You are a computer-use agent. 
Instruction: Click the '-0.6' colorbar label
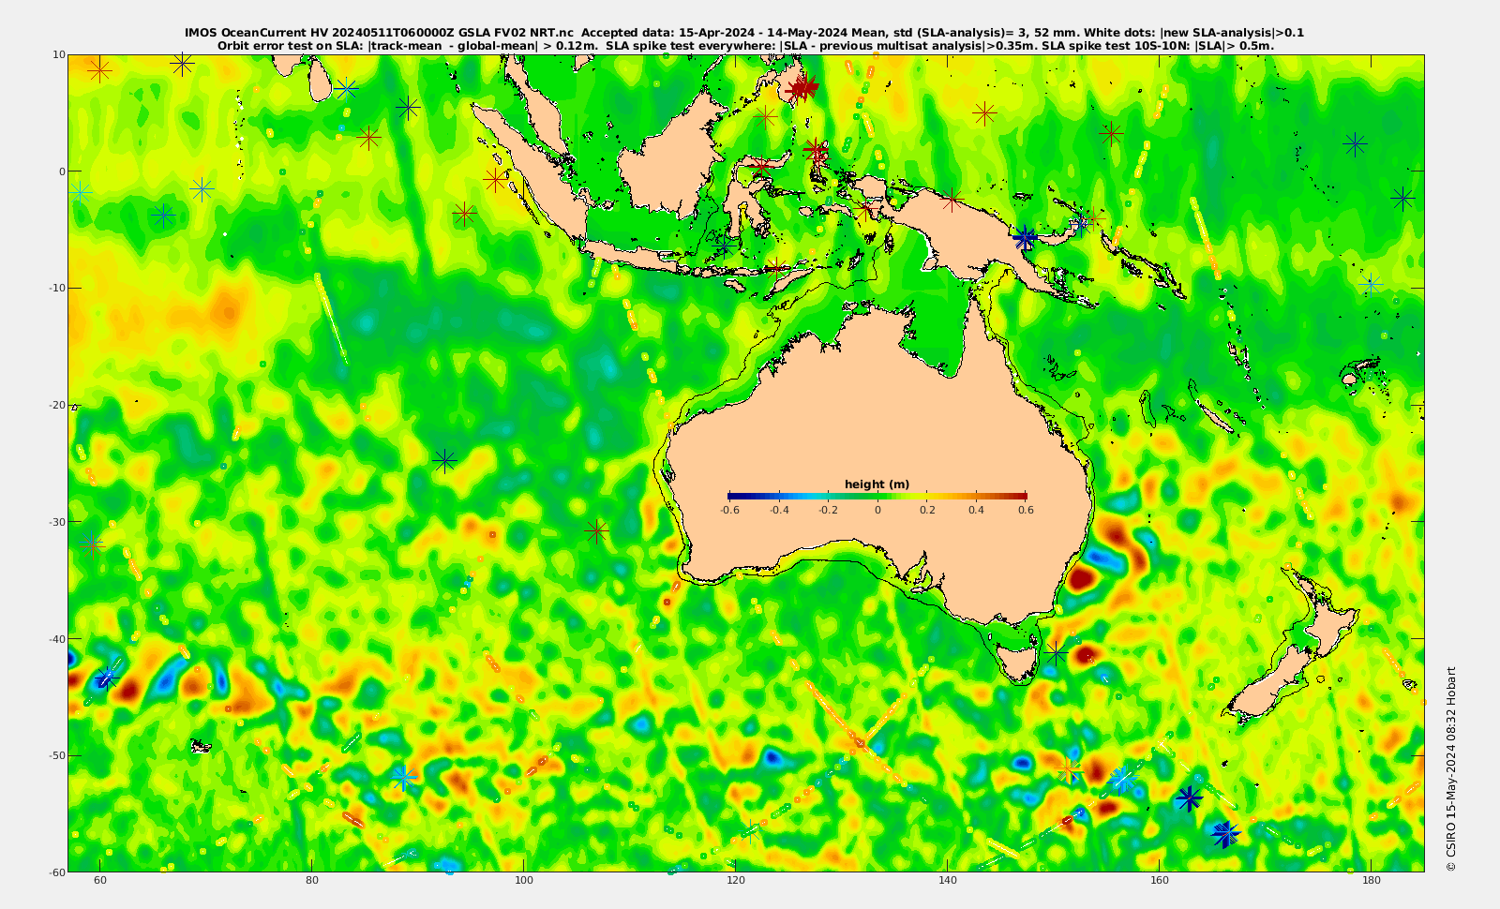click(729, 510)
